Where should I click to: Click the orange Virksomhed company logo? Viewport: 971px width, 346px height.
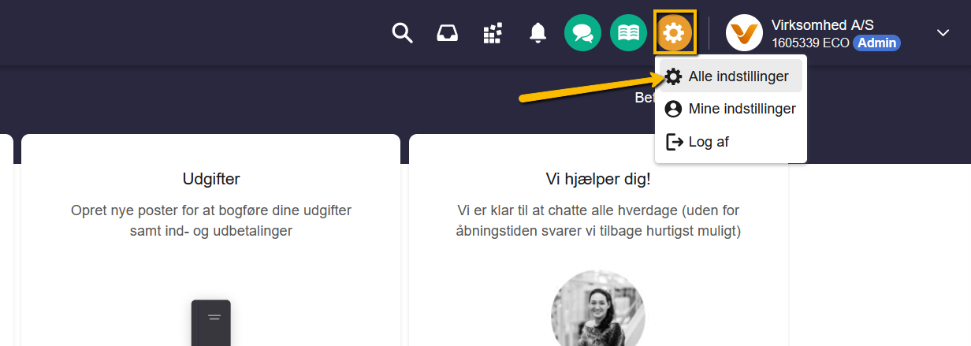click(744, 33)
